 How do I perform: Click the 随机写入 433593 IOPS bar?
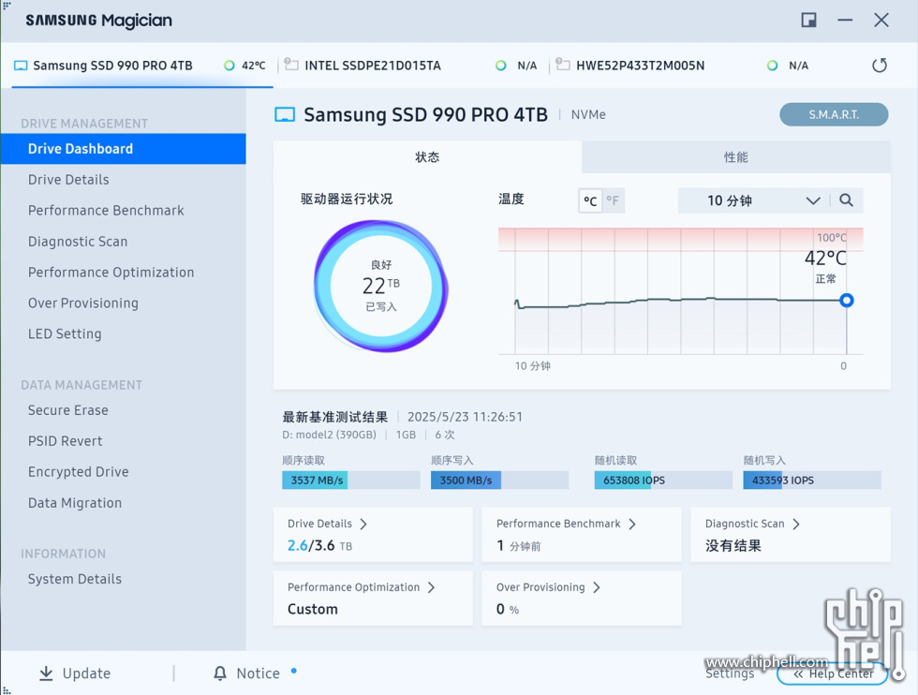812,481
